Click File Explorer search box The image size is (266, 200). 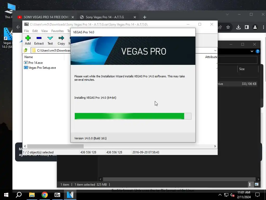237,60
